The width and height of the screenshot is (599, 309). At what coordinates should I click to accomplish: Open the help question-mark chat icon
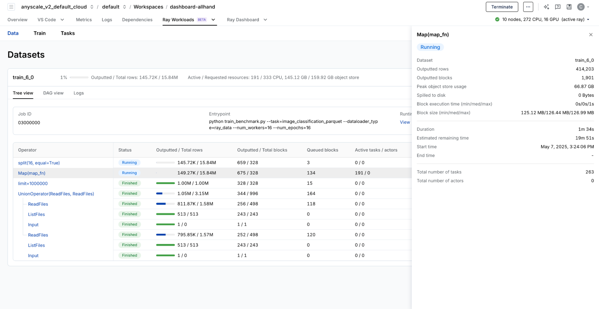point(557,7)
